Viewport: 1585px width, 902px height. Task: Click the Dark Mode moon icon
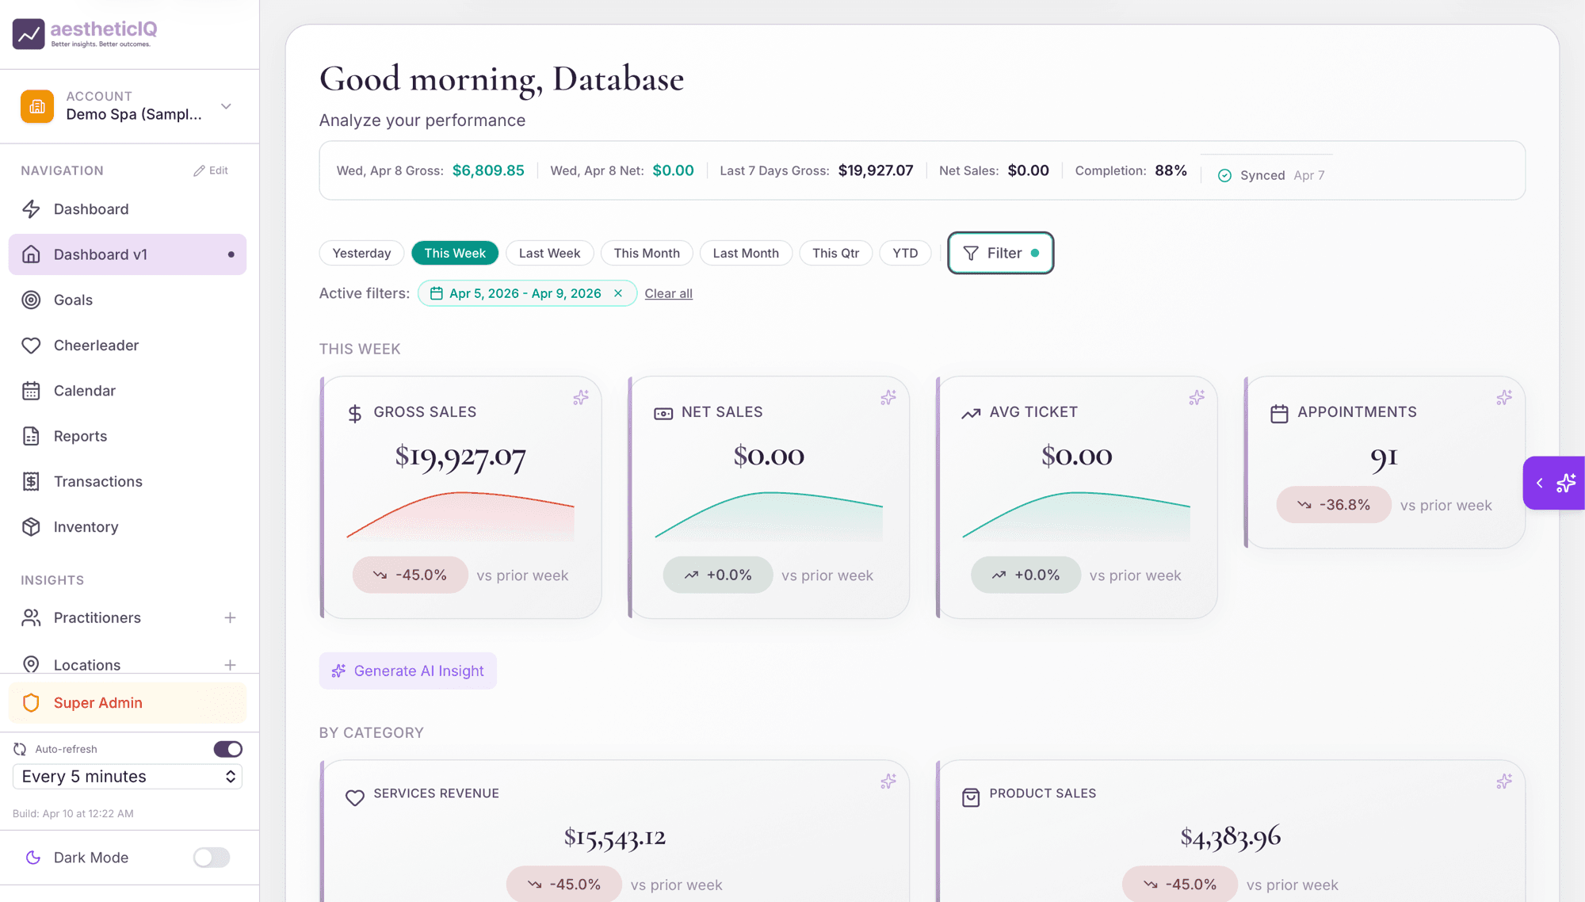point(33,858)
